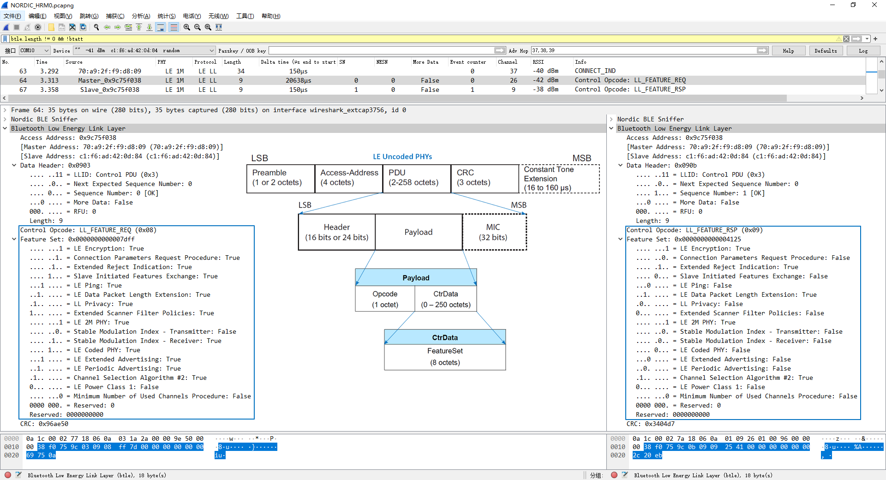Jump to the last packet
Screen dimensions: 886x480
[x=149, y=27]
